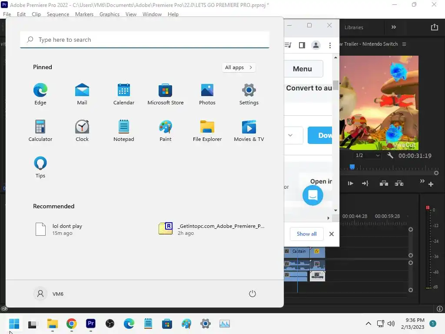
Task: Open Microsoft Store from Start menu
Action: tap(166, 94)
